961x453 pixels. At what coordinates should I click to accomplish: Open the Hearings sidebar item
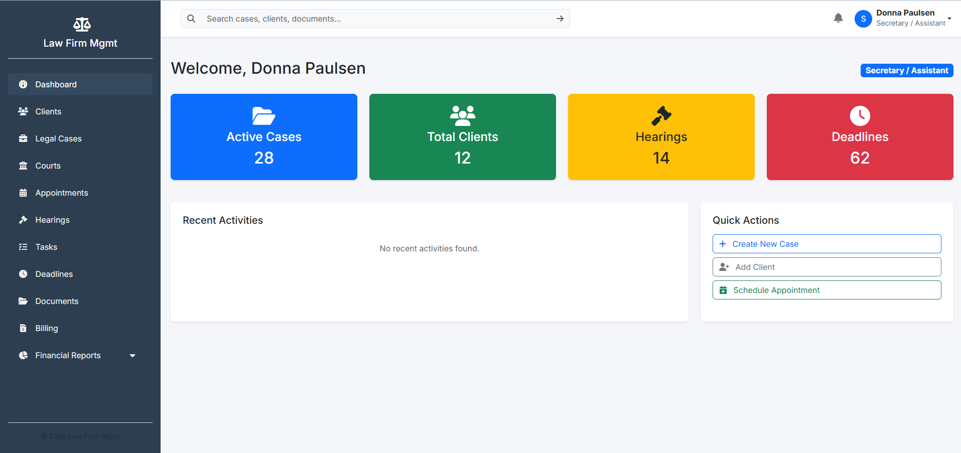(x=80, y=220)
